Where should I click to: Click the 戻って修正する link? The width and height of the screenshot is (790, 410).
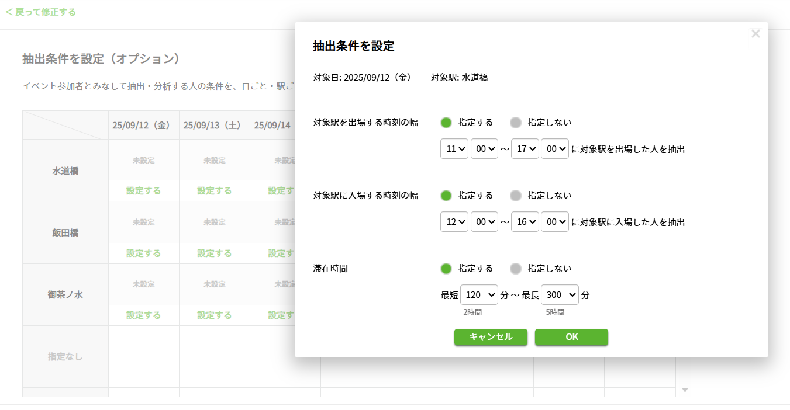pos(40,11)
